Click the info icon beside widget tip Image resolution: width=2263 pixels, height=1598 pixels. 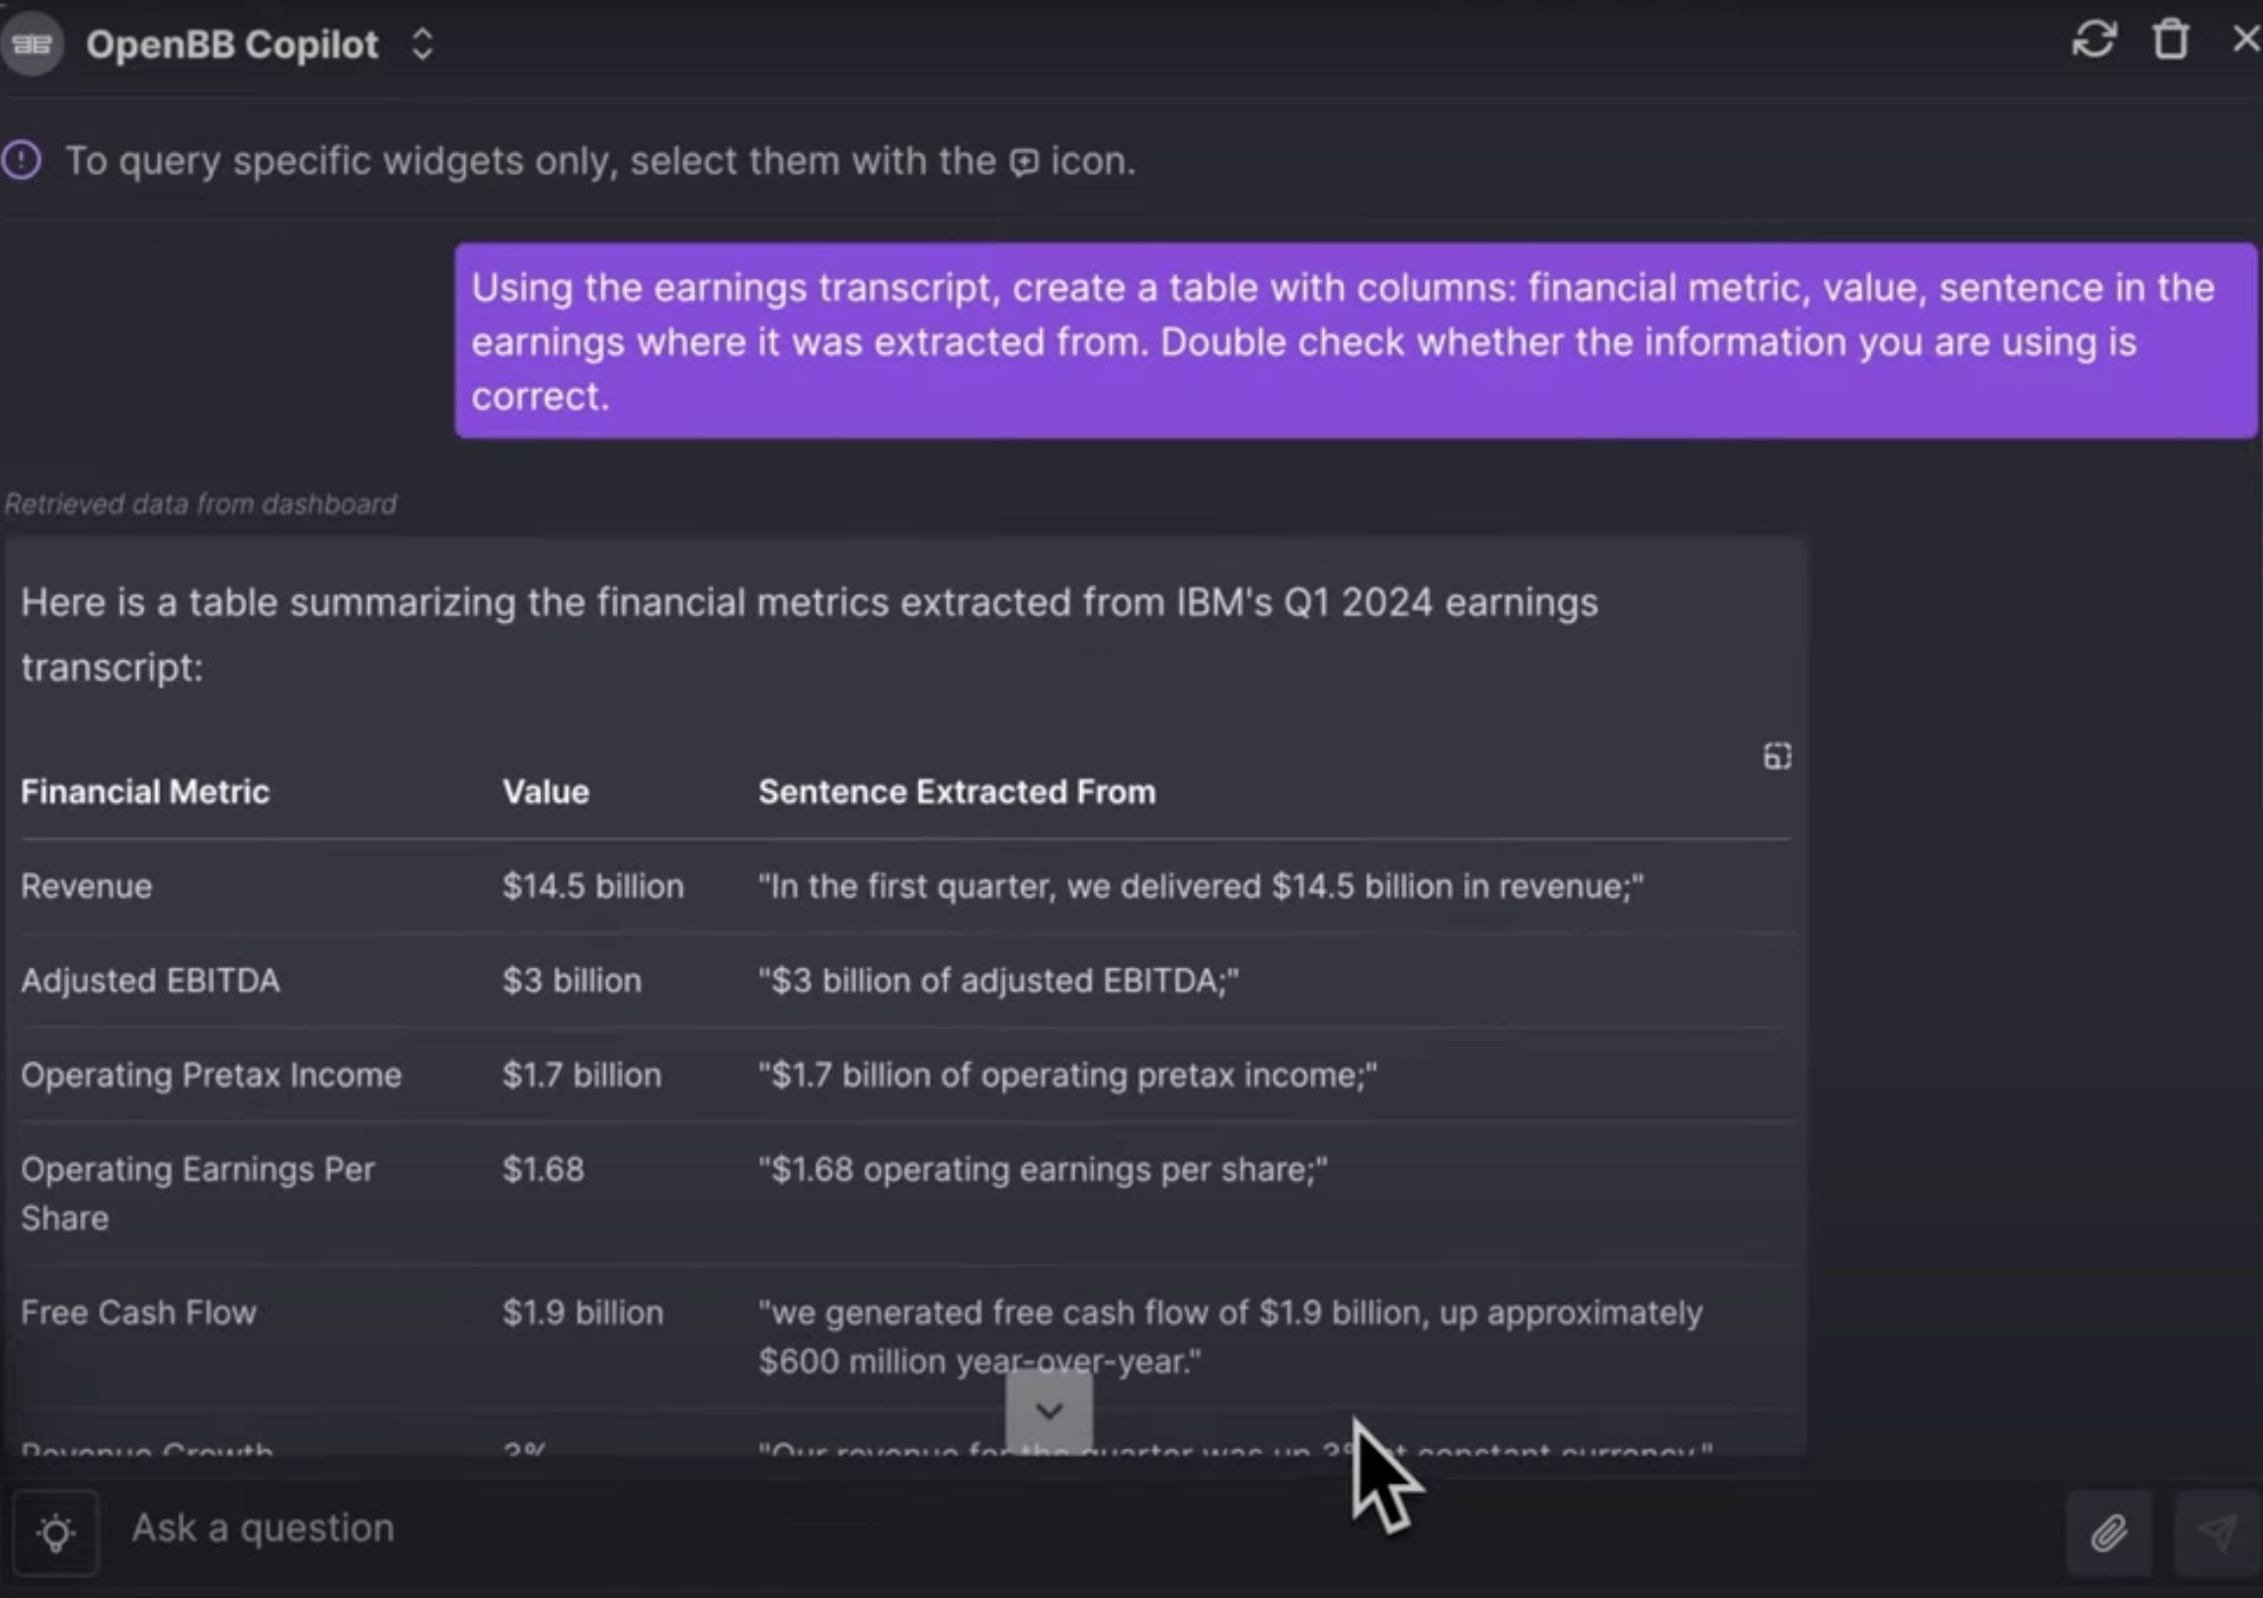(22, 160)
